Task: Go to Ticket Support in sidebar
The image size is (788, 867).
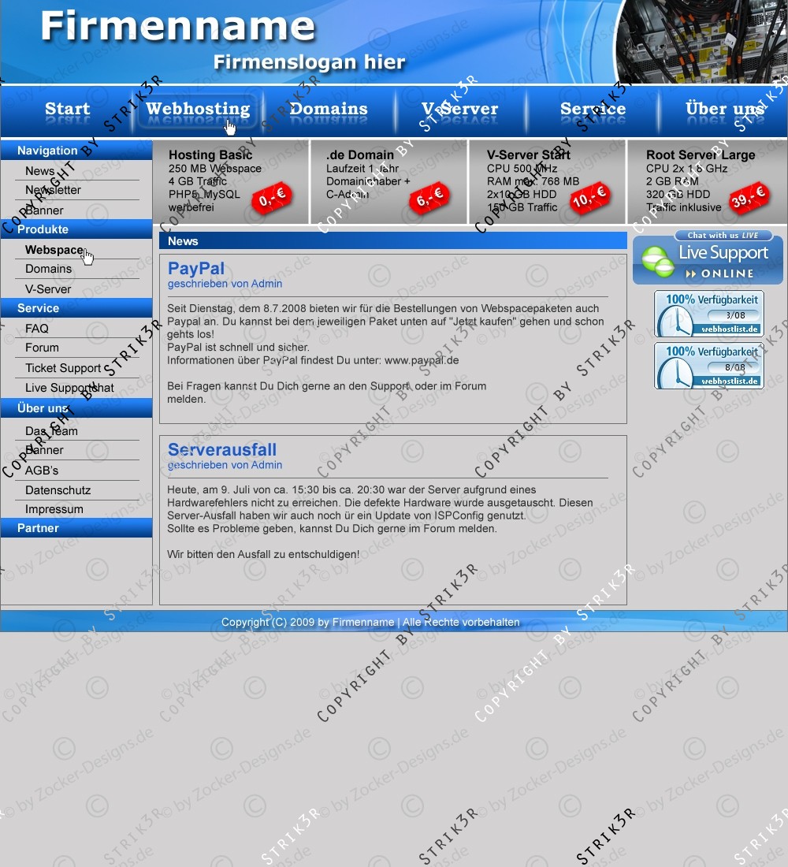Action: (x=63, y=368)
